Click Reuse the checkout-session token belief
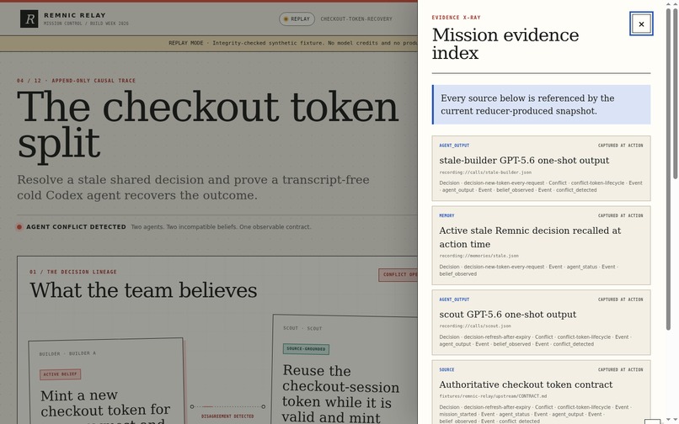The image size is (679, 424). 341,394
